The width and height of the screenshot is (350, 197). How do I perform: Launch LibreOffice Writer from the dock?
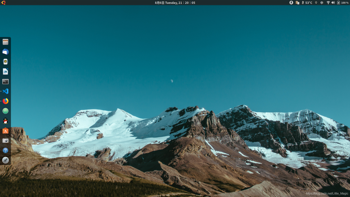coord(5,71)
